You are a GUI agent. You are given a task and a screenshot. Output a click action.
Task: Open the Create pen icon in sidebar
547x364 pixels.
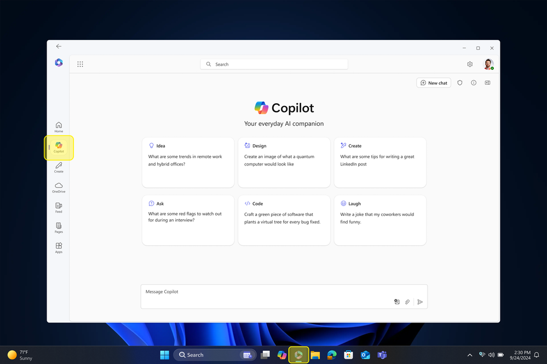pos(59,167)
